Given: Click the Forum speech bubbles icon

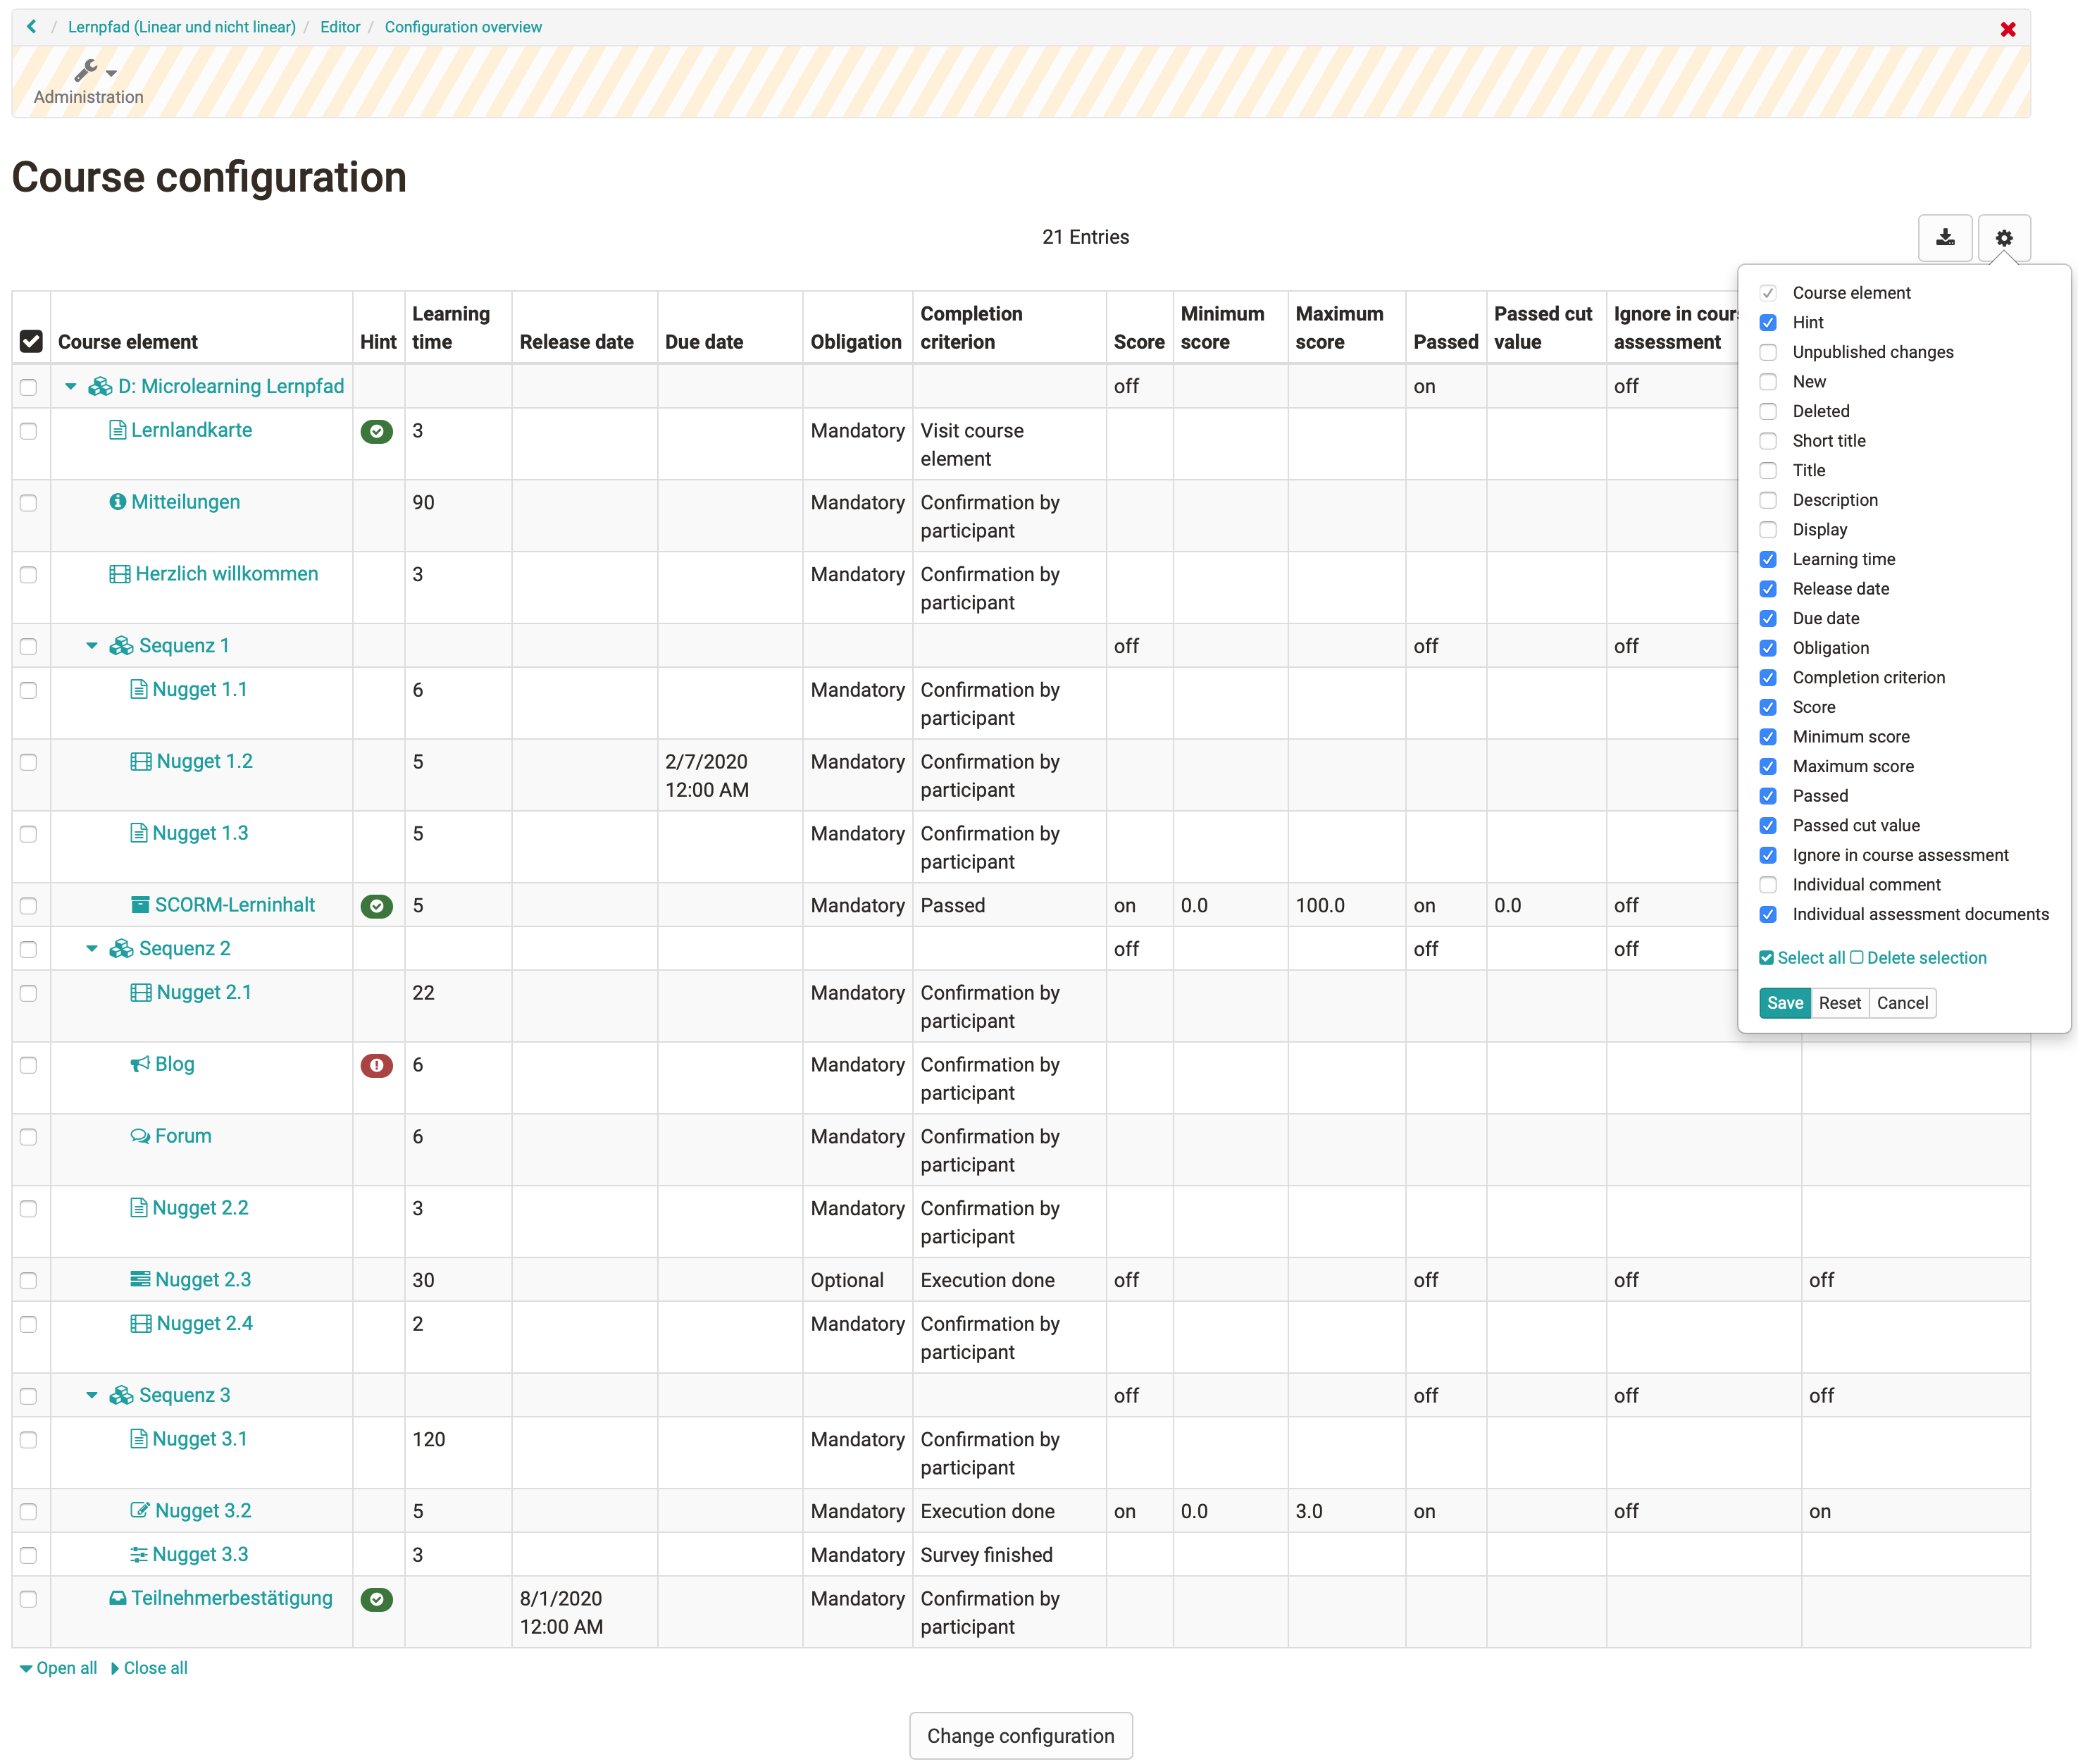Looking at the screenshot, I should (140, 1136).
